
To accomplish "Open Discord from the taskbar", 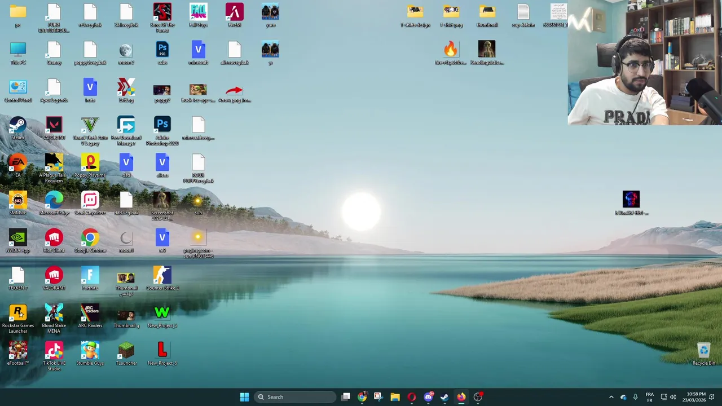I will pyautogui.click(x=428, y=397).
